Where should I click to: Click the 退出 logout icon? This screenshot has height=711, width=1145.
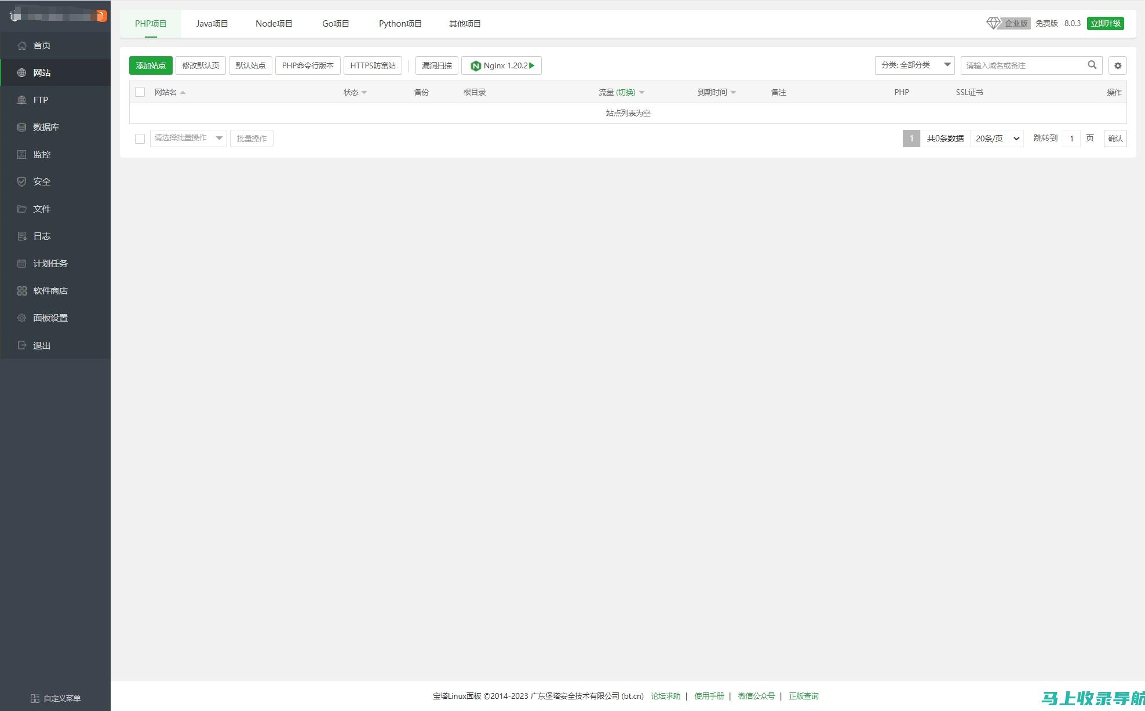tap(21, 345)
